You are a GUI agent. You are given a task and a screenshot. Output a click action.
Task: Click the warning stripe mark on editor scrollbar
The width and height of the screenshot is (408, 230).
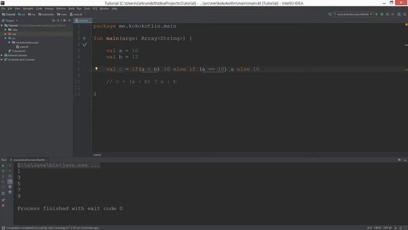pos(406,70)
